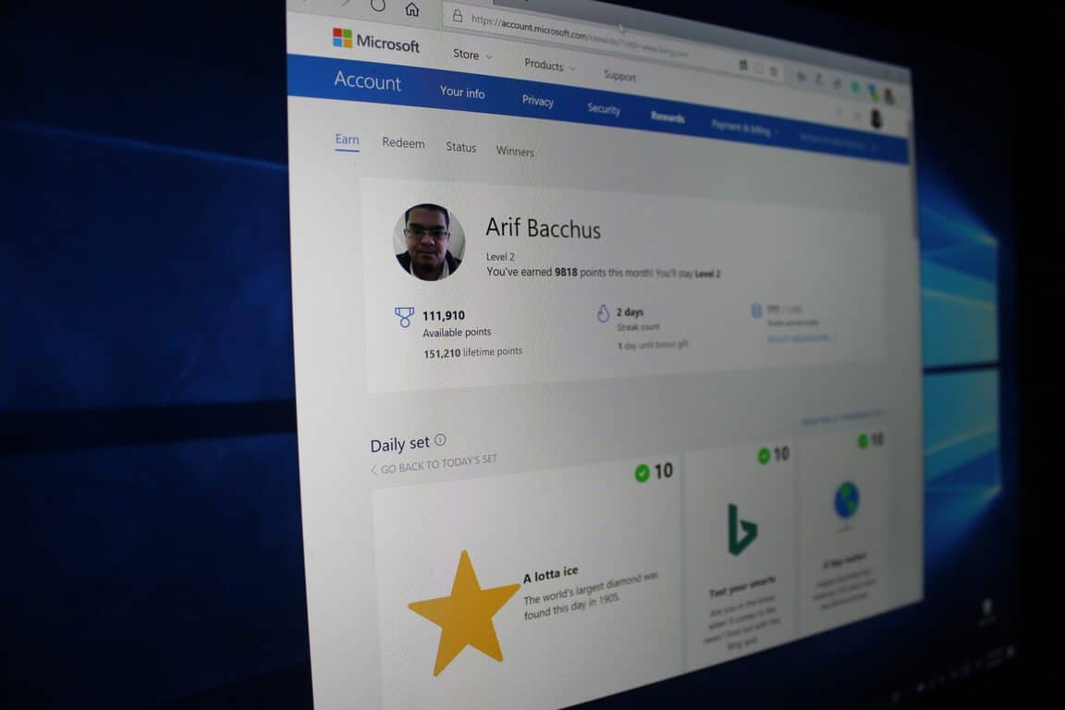Click Arif Bacchus profile photo

coord(429,242)
